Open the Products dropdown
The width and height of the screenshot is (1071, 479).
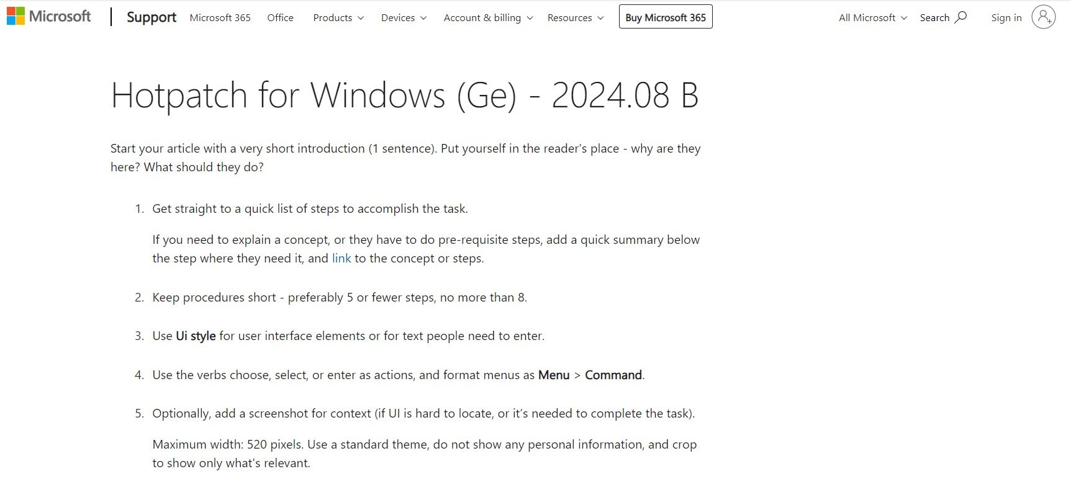(x=333, y=18)
